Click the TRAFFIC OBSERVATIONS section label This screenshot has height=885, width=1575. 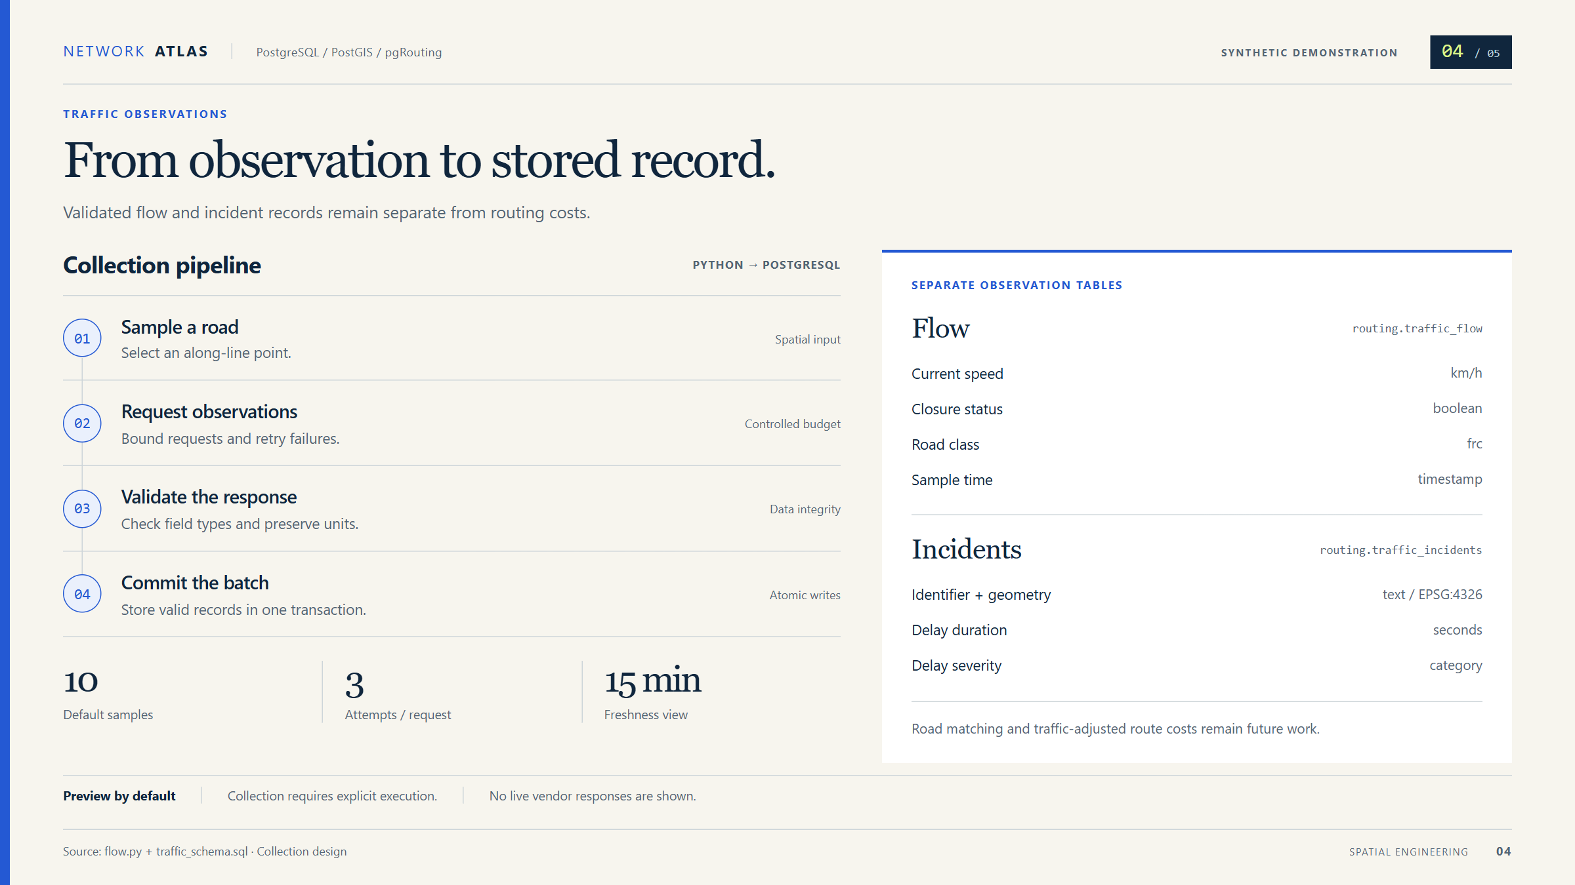145,114
